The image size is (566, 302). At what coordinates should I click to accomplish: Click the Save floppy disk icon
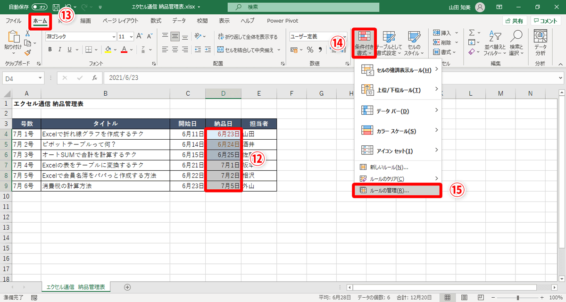[x=56, y=8]
